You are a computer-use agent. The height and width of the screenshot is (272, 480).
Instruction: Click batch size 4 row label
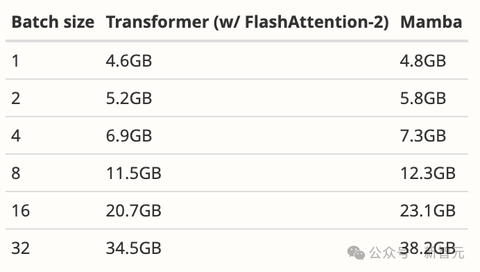point(16,136)
